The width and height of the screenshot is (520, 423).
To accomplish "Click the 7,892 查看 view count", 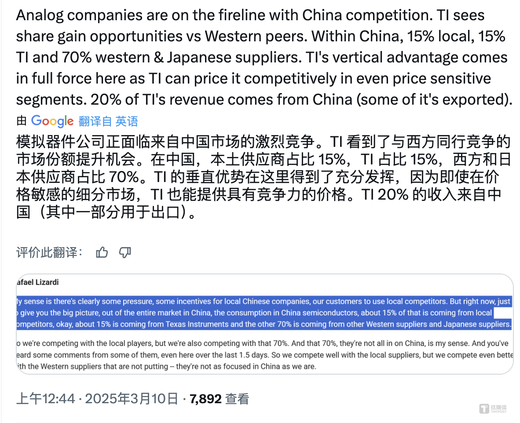I will tap(219, 399).
